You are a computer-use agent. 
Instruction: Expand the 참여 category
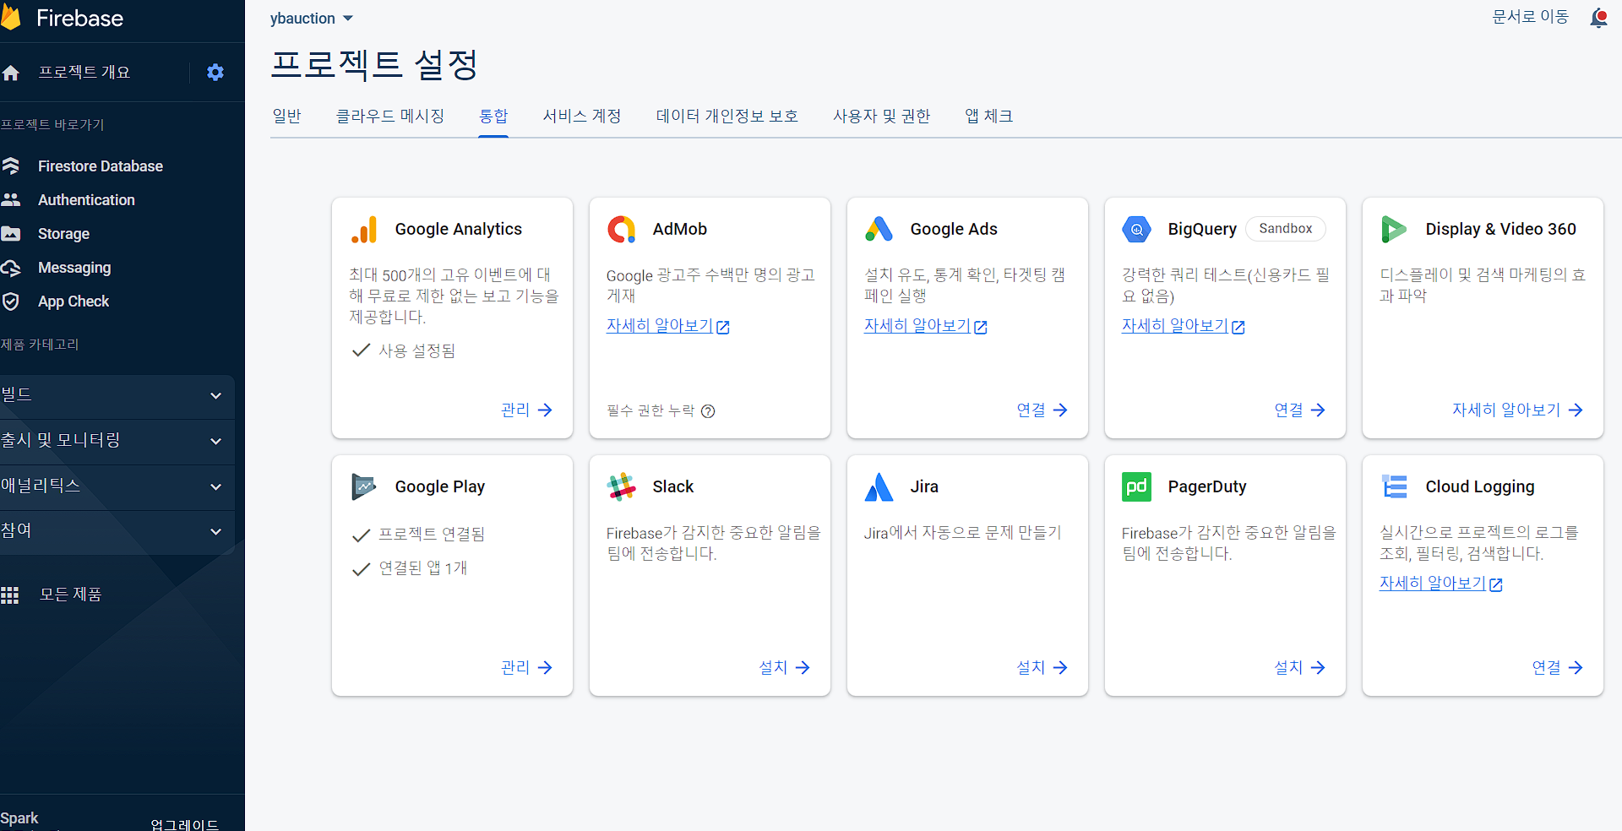pos(117,531)
